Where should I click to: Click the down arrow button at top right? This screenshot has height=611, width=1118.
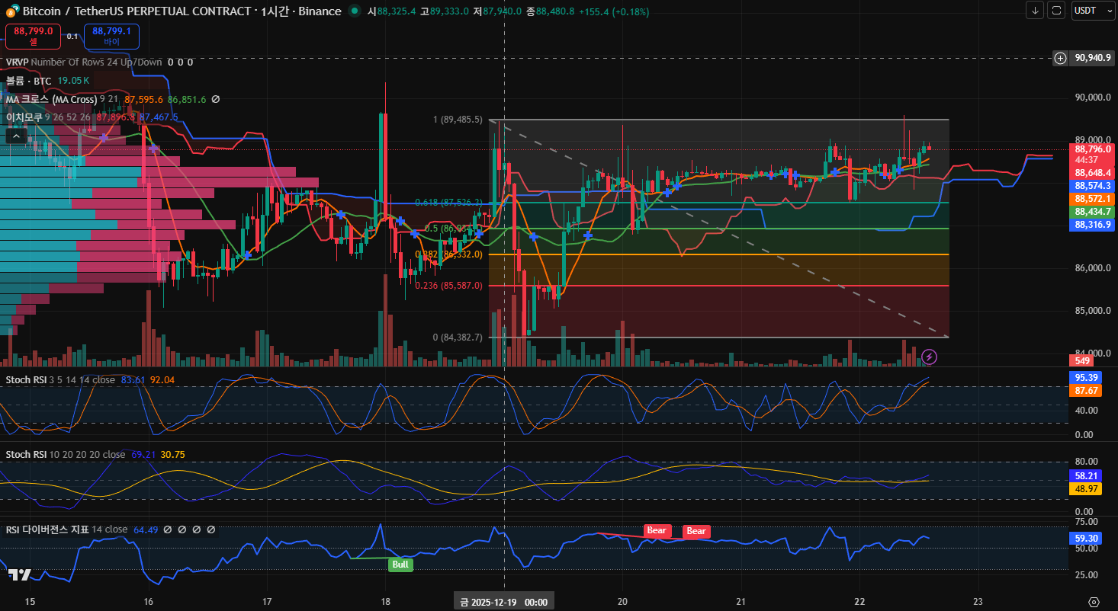(1035, 10)
